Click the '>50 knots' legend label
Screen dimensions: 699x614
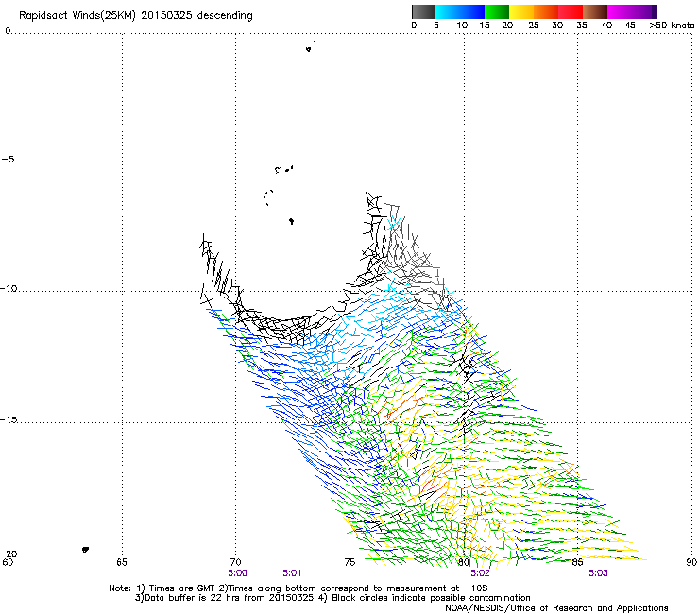tap(672, 26)
